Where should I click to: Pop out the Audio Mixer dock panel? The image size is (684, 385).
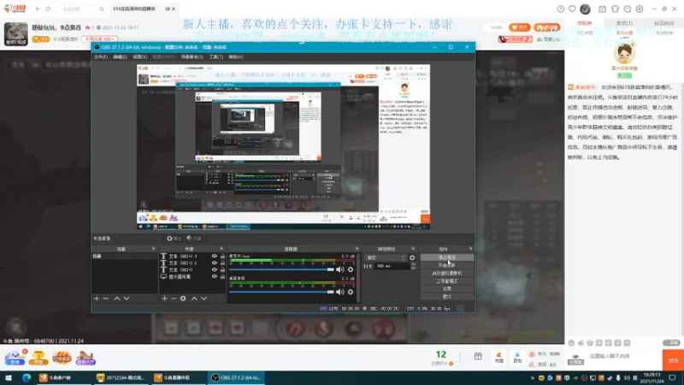click(357, 249)
